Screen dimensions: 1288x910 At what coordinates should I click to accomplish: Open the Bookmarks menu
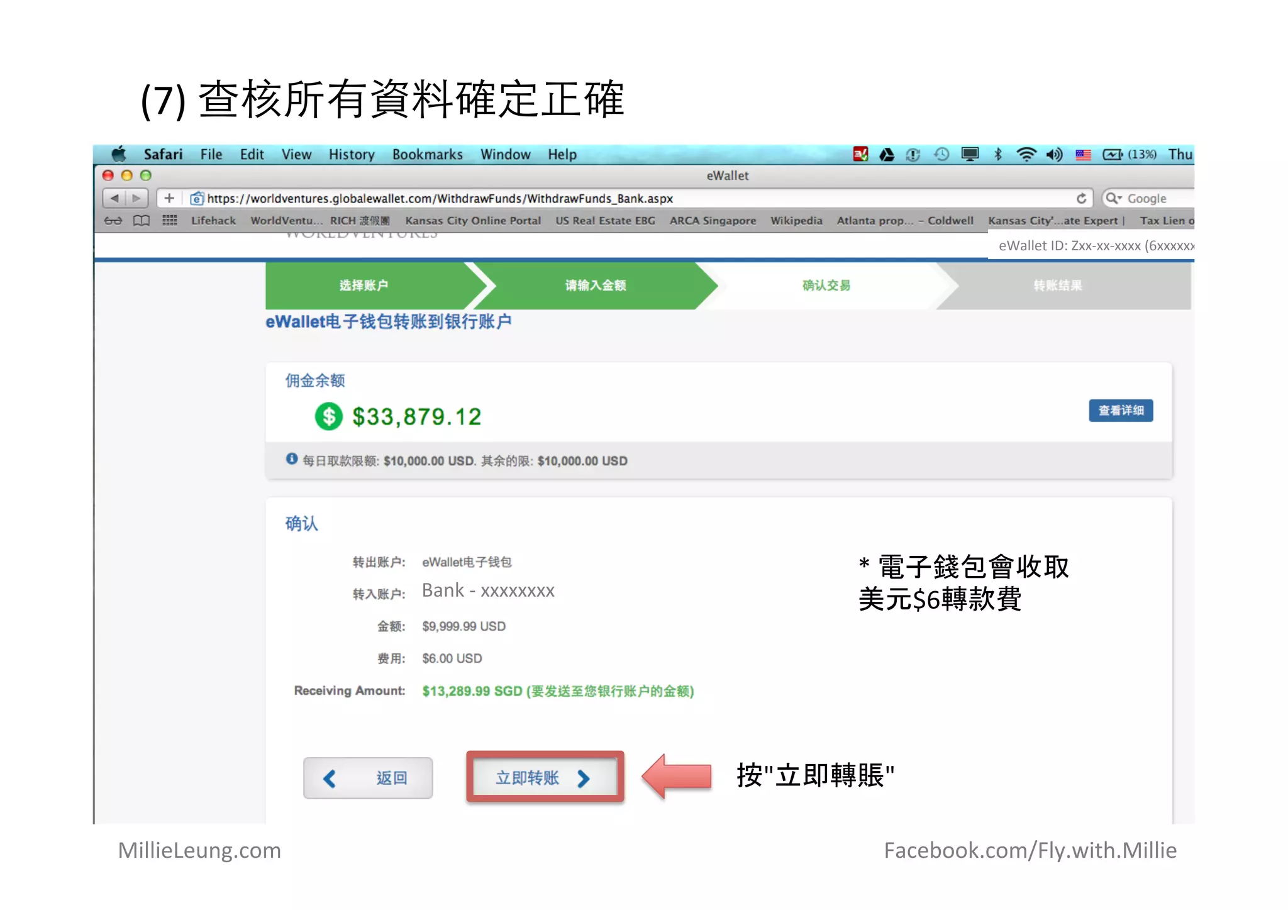(428, 154)
